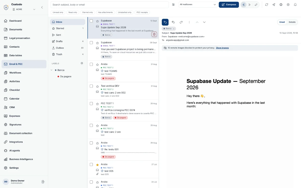The height and width of the screenshot is (188, 301).
Task: Switch to the Details tab
Action: click(292, 22)
